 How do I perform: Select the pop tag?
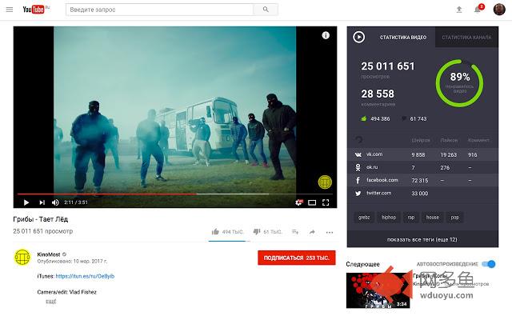click(454, 217)
